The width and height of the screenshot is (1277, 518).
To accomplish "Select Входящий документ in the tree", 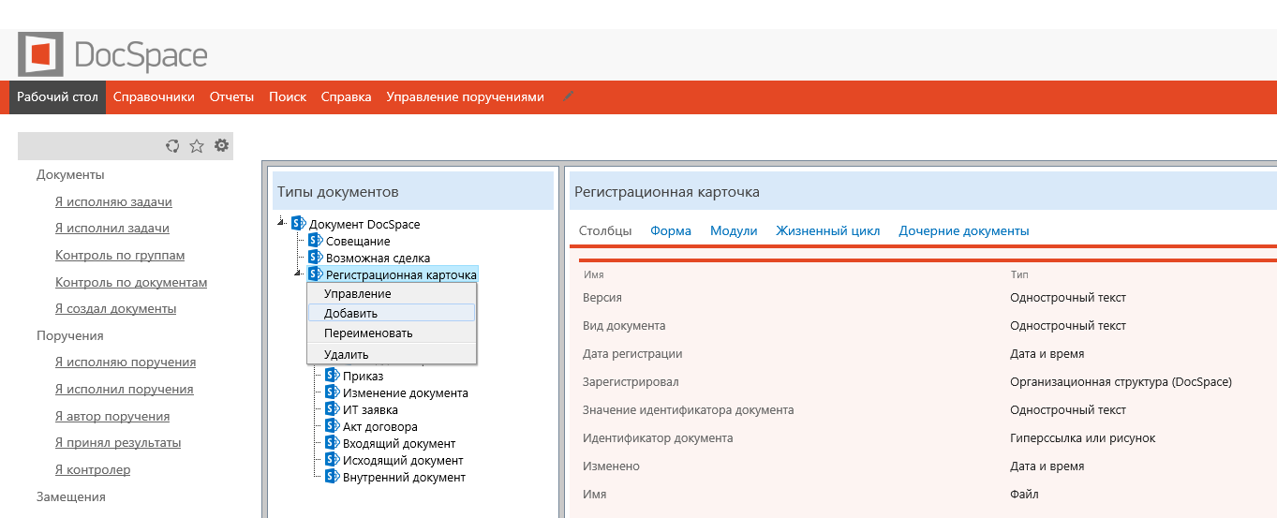I will (399, 443).
